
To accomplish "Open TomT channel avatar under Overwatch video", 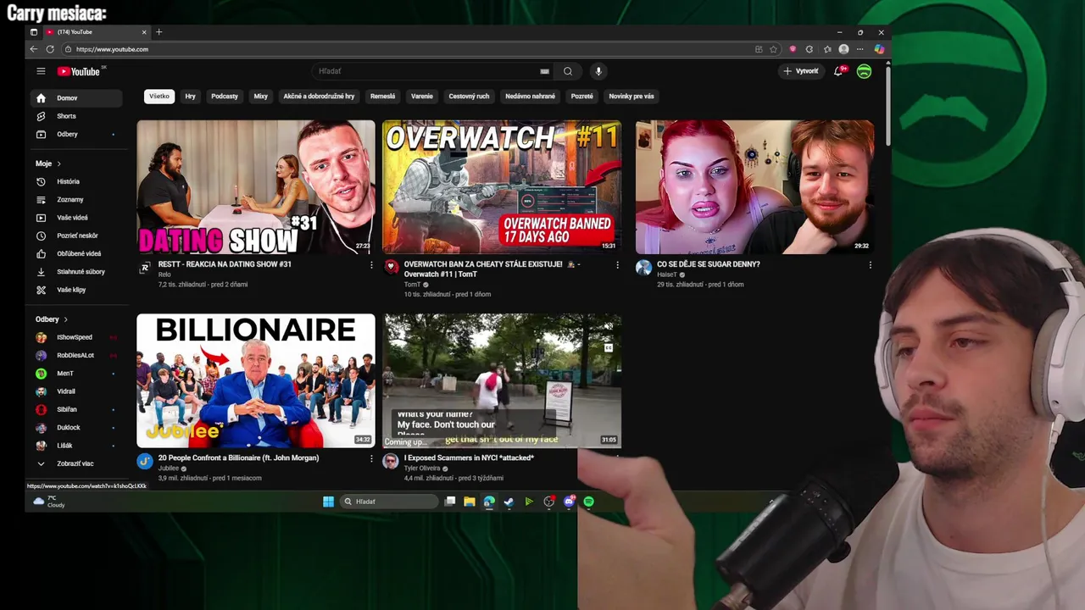I will point(391,268).
